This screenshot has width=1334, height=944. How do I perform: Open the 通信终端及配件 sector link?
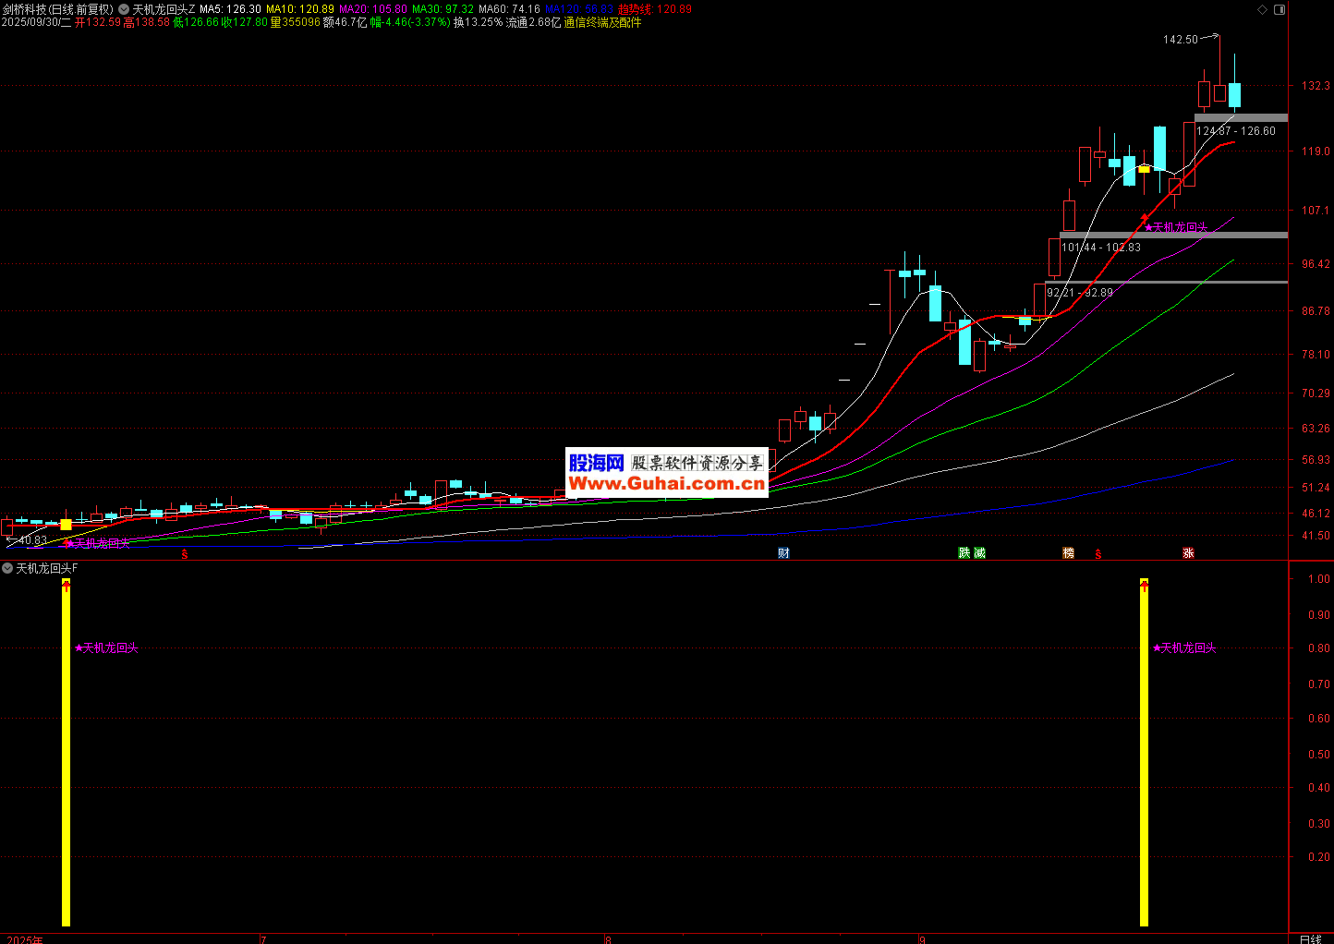click(602, 22)
